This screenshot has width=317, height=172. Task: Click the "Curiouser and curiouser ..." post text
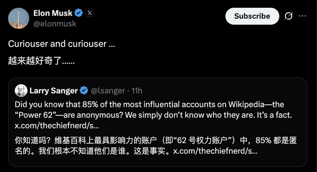61,44
